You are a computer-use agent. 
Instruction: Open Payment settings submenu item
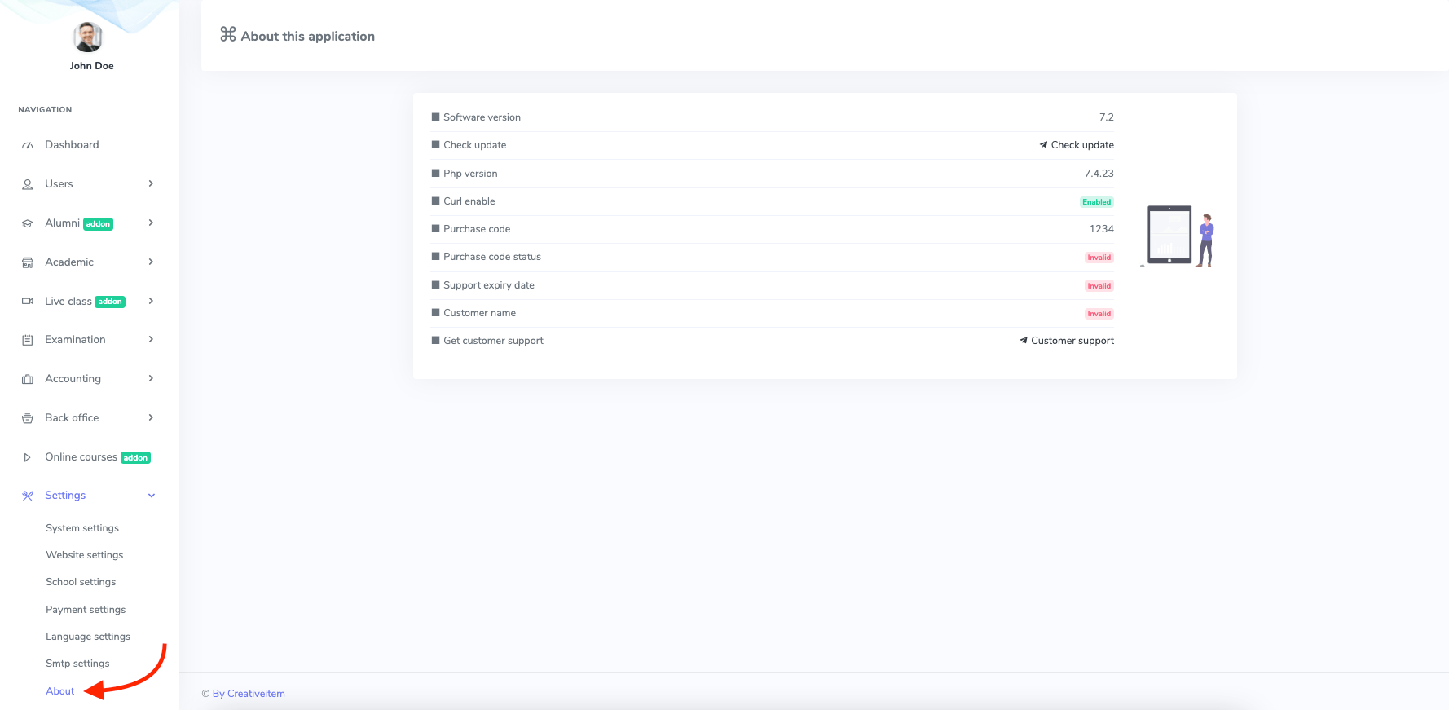point(86,610)
